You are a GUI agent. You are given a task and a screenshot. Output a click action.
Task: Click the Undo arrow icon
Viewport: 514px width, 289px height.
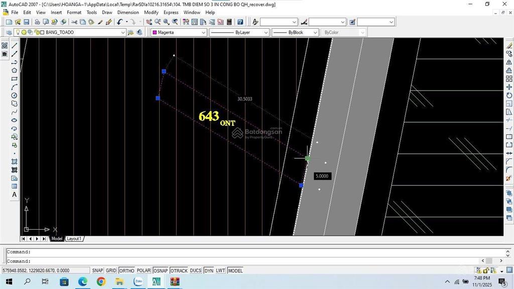[x=119, y=22]
